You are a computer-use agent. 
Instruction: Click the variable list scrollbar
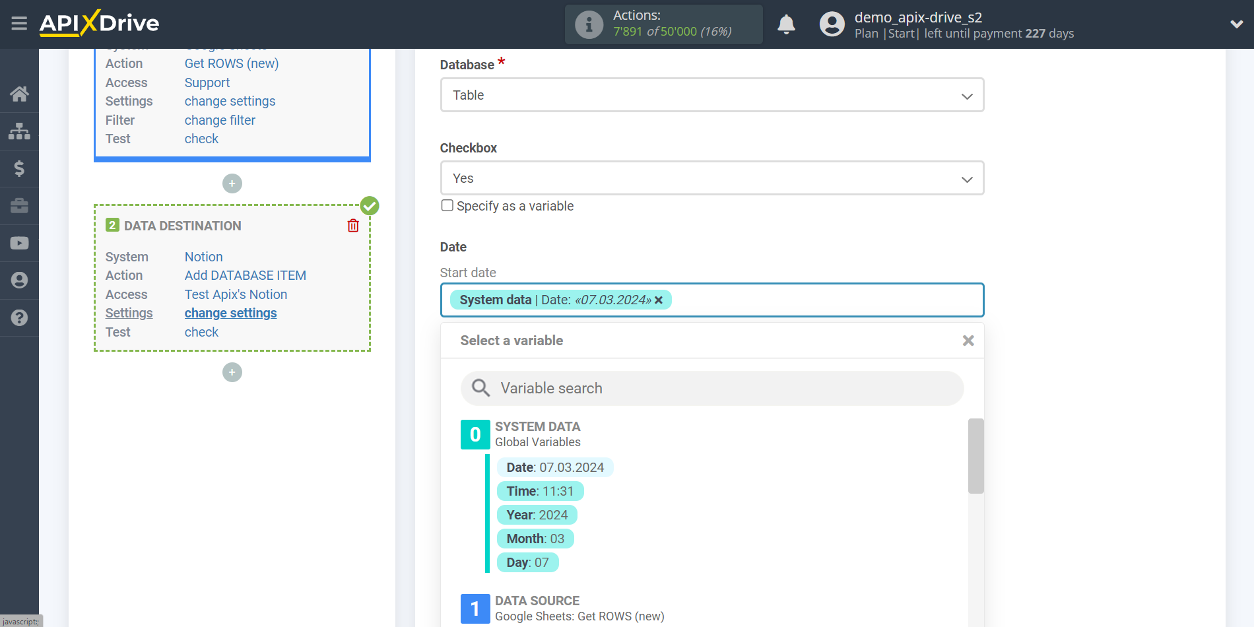pos(975,455)
